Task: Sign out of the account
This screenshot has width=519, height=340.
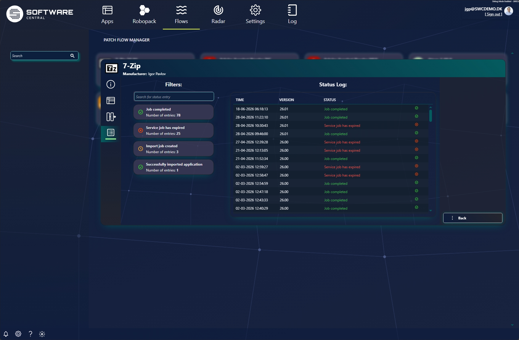Action: tap(493, 14)
